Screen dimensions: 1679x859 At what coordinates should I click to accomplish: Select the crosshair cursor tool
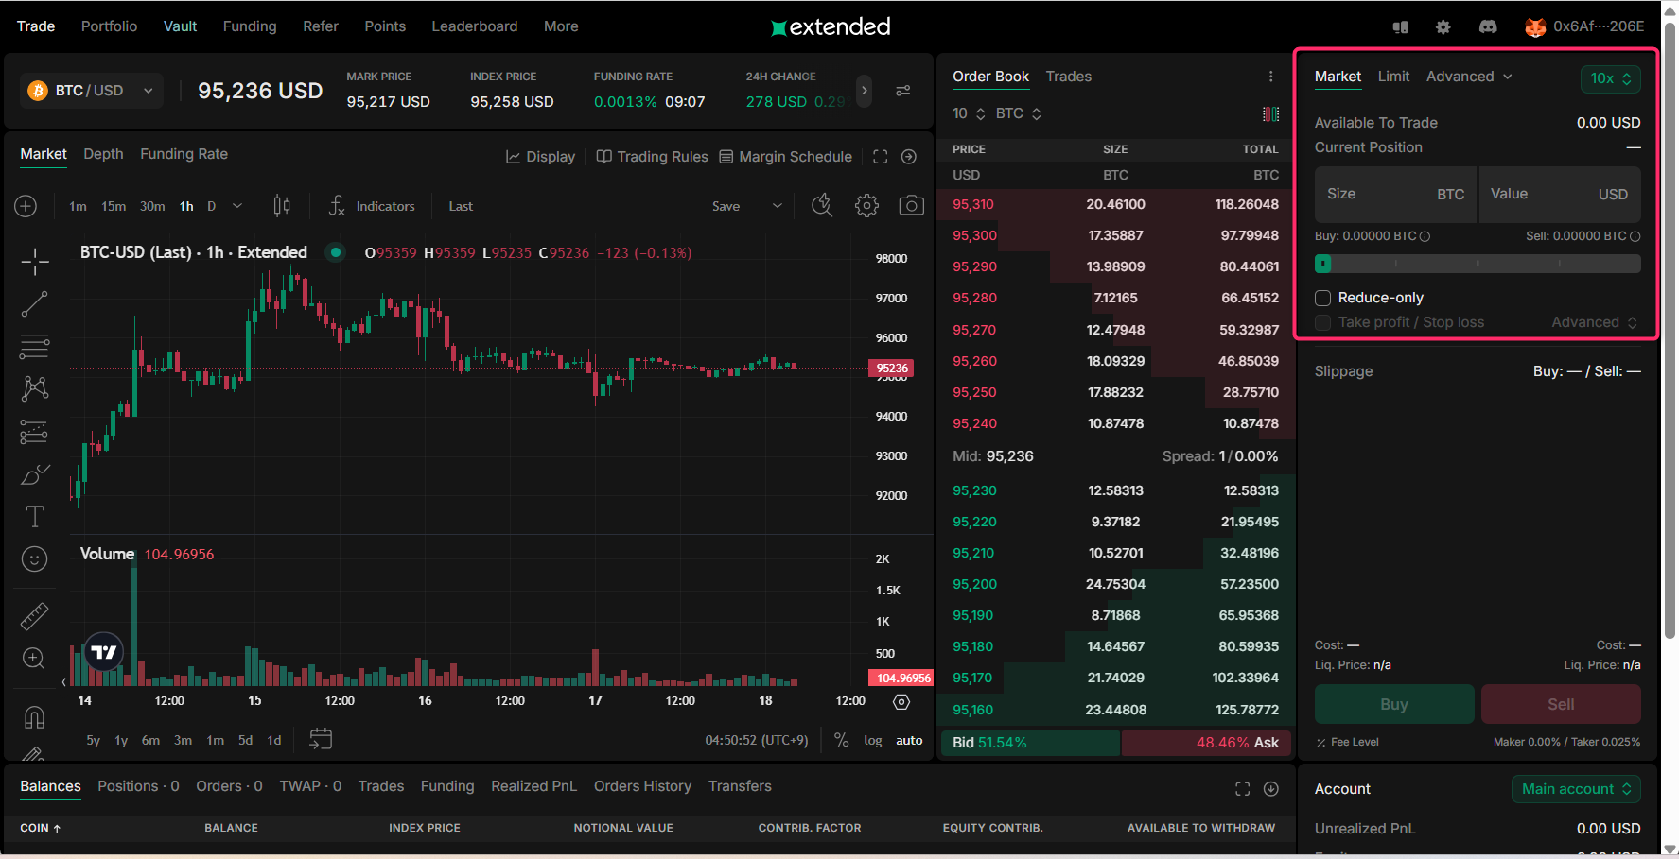coord(35,262)
